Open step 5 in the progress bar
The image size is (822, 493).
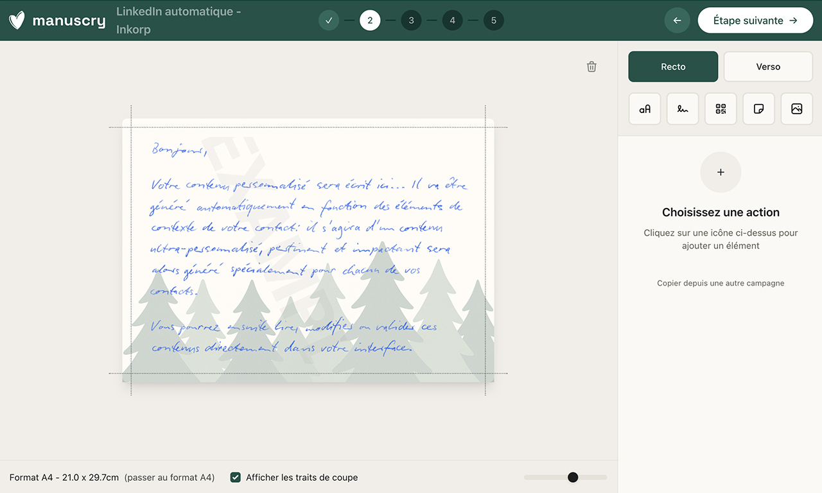pos(494,20)
